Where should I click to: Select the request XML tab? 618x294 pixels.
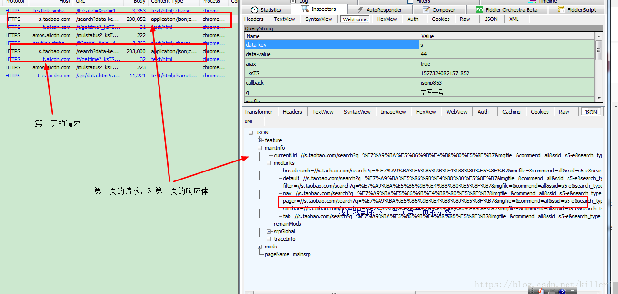(514, 19)
